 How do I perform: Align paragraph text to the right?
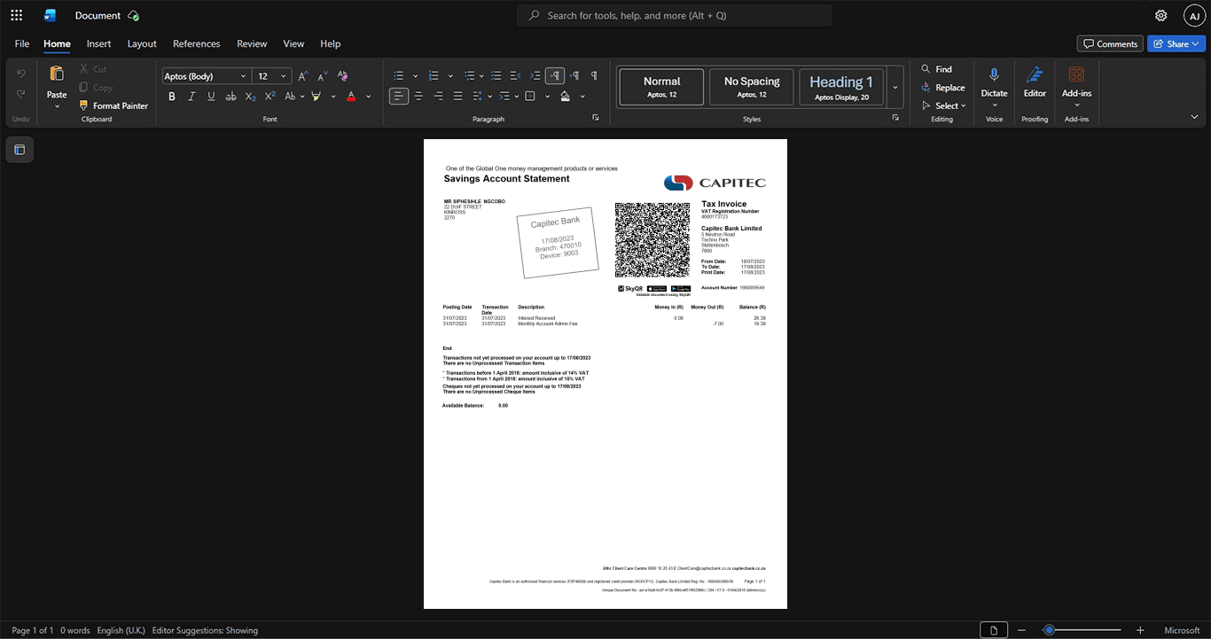[x=438, y=96]
